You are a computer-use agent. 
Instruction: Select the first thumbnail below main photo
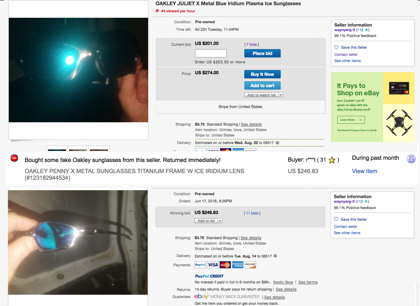pyautogui.click(x=57, y=149)
